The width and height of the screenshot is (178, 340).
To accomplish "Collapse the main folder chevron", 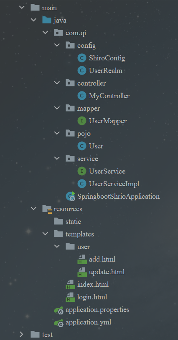I will 22,8.
